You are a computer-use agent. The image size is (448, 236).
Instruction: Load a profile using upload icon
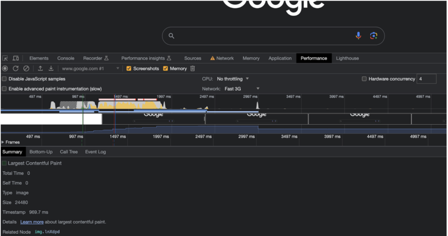pos(40,68)
